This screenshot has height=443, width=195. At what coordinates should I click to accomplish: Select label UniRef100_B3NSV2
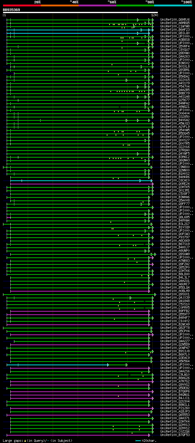coord(175,63)
